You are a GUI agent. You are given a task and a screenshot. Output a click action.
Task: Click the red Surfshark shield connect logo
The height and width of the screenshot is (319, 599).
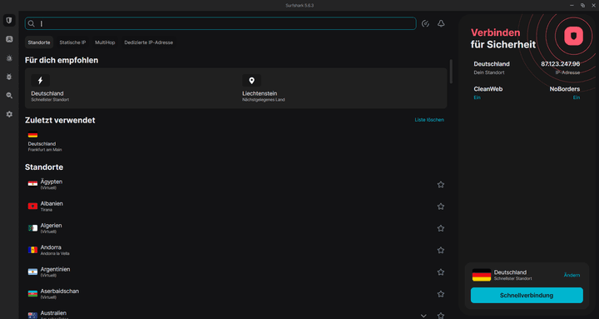click(x=573, y=36)
